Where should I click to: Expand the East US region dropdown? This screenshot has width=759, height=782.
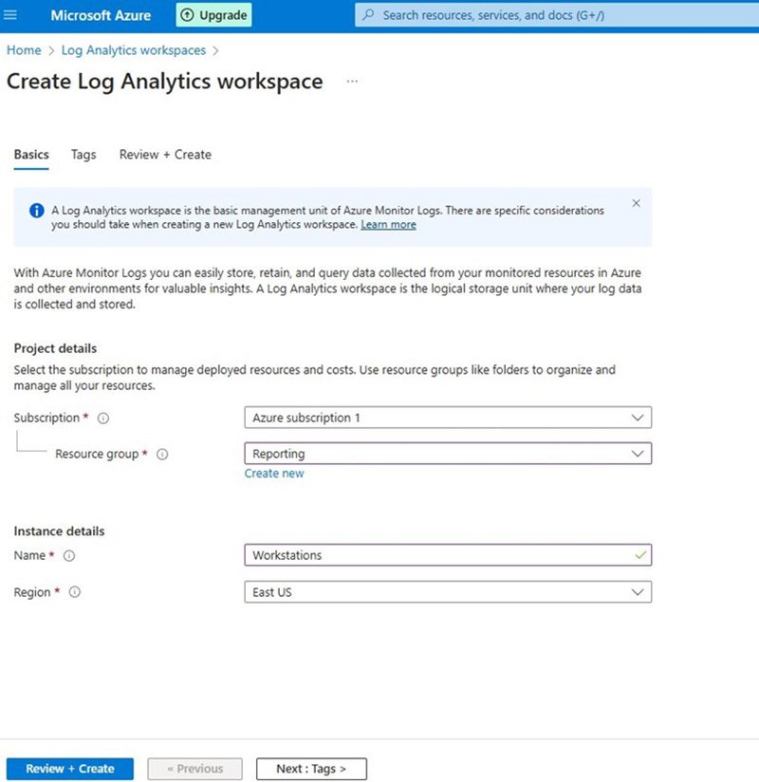(448, 592)
